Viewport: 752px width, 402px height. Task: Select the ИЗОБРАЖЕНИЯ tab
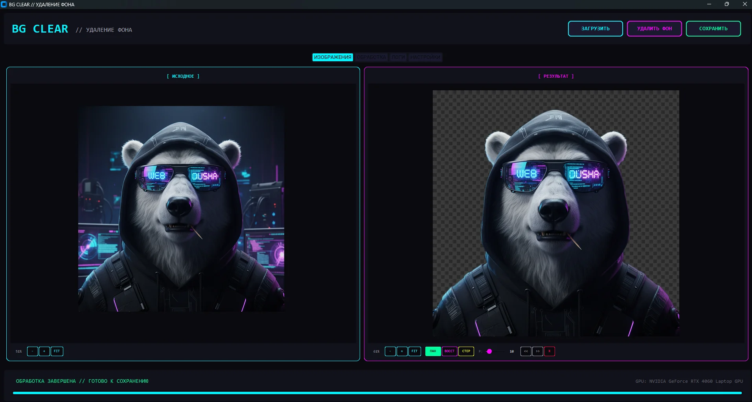[333, 57]
